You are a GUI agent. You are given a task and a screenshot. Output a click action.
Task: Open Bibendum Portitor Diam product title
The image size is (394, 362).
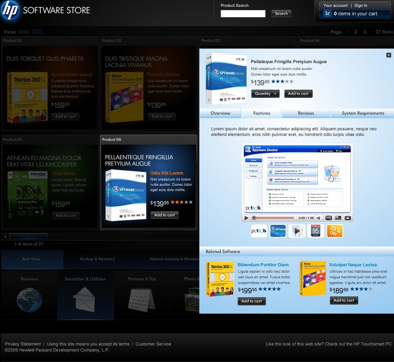point(263,265)
